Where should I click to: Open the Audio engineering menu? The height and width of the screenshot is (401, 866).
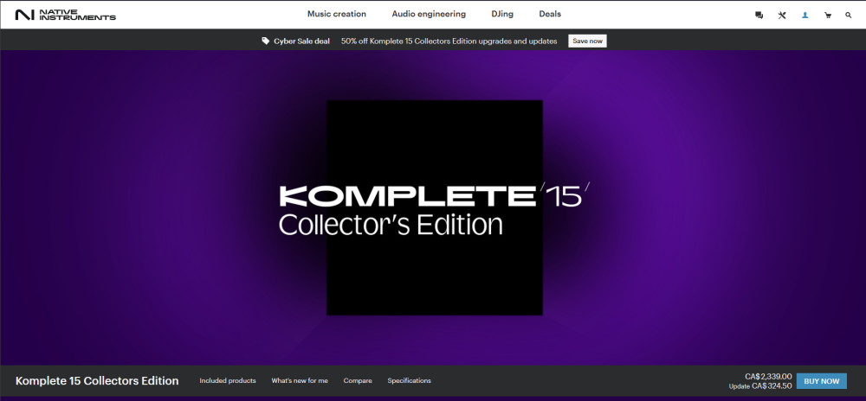coord(429,14)
